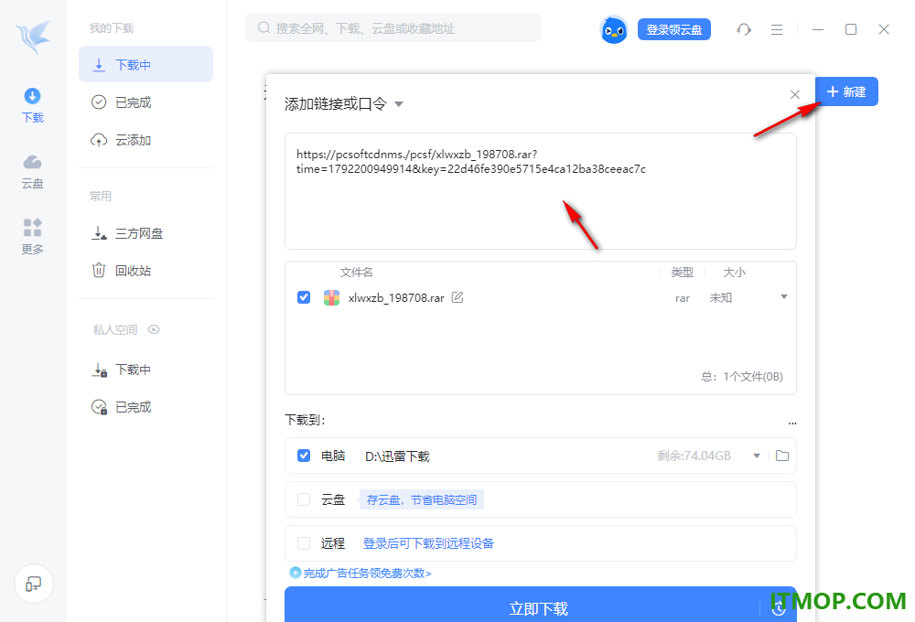Screen dimensions: 915x622
Task: Click the Xunlei bird logo
Action: 33,37
